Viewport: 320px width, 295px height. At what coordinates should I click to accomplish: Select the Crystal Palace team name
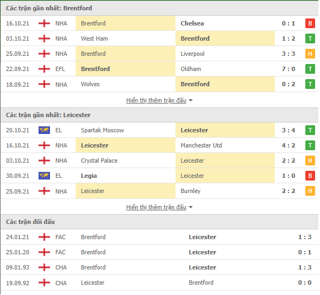(x=99, y=161)
